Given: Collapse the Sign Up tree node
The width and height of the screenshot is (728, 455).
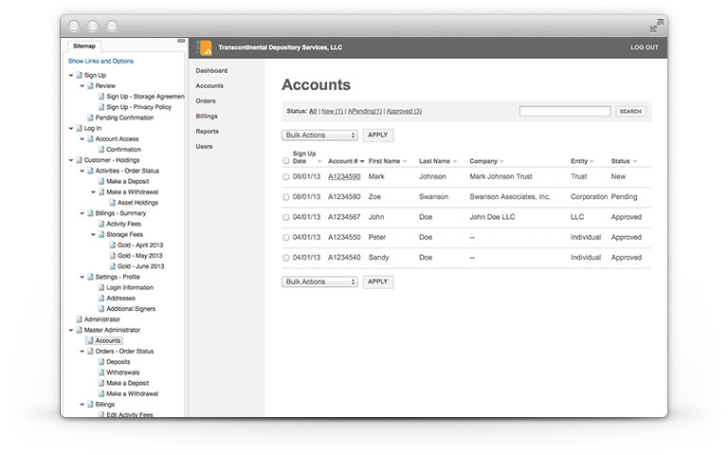Looking at the screenshot, I should click(71, 75).
